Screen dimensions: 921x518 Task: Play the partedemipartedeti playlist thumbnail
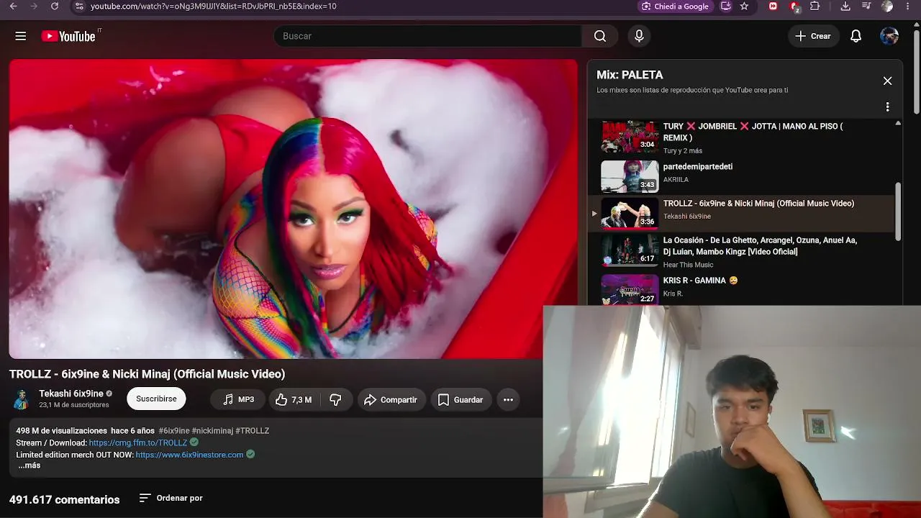[x=630, y=176]
